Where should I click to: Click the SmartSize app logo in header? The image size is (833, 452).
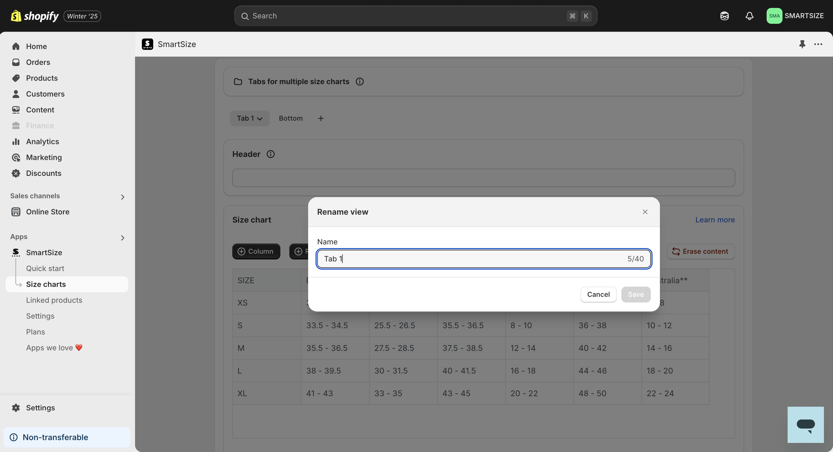point(148,44)
